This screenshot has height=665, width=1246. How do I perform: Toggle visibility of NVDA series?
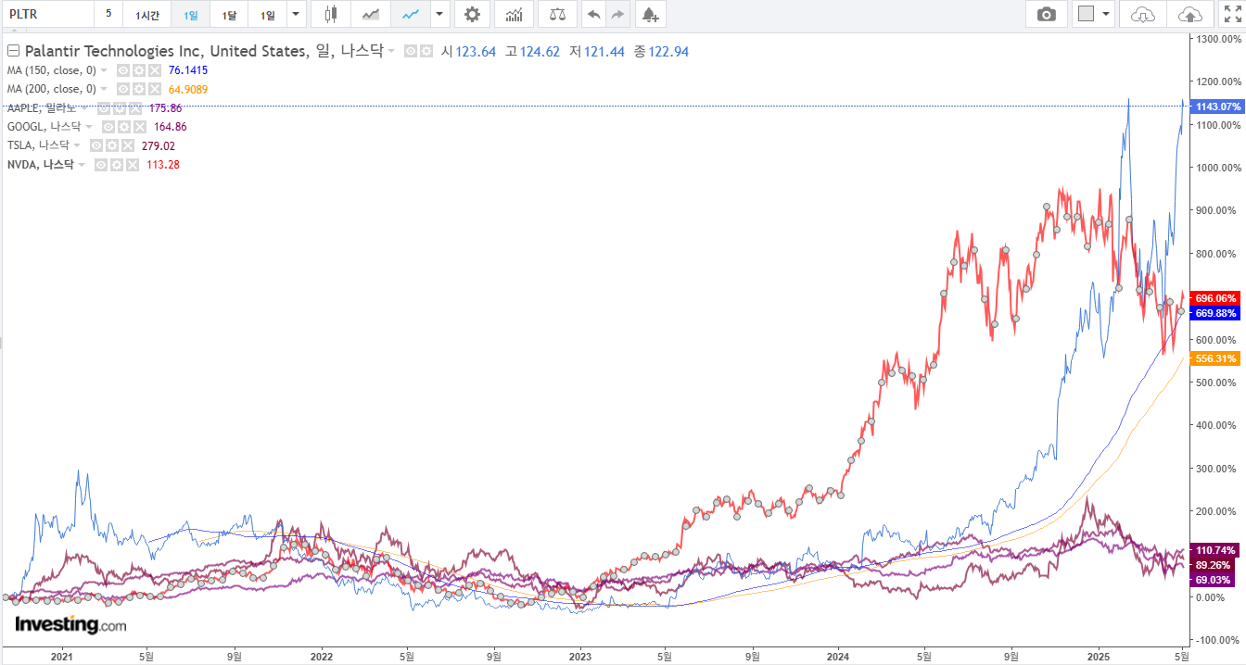100,165
